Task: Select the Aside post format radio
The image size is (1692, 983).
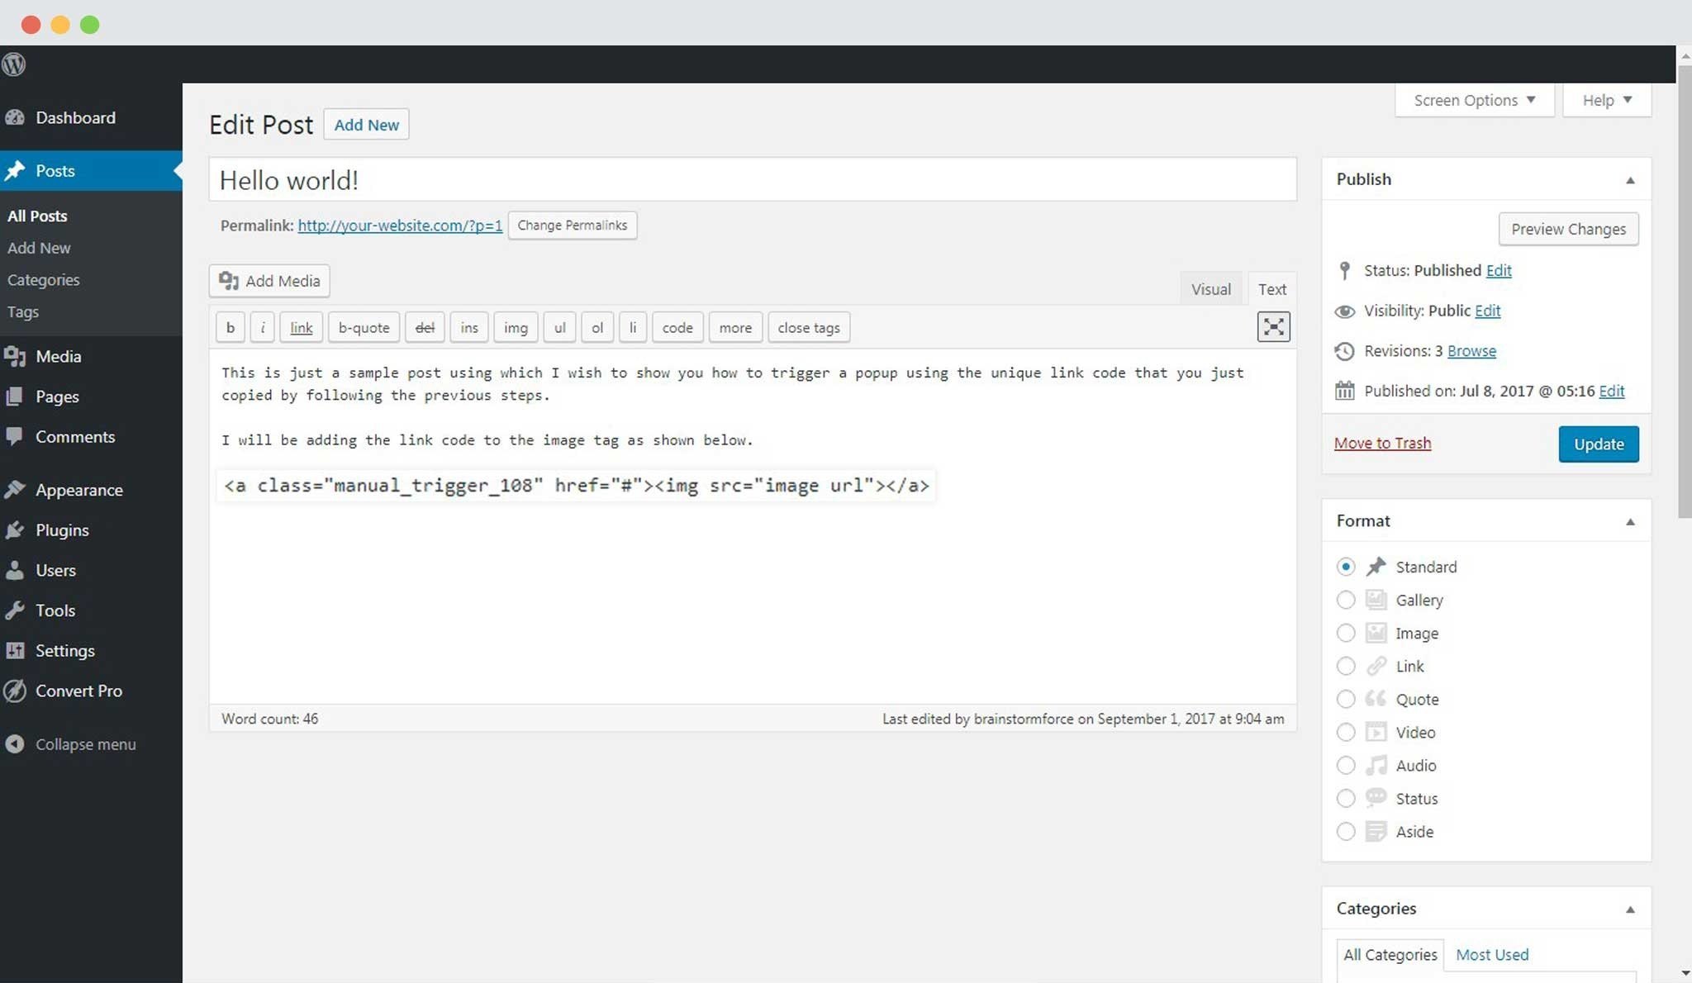Action: pyautogui.click(x=1346, y=831)
